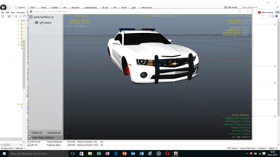This screenshot has height=157, width=280.
Task: Click the screenshot-style icon beside Video tutorials
Action: point(277,12)
